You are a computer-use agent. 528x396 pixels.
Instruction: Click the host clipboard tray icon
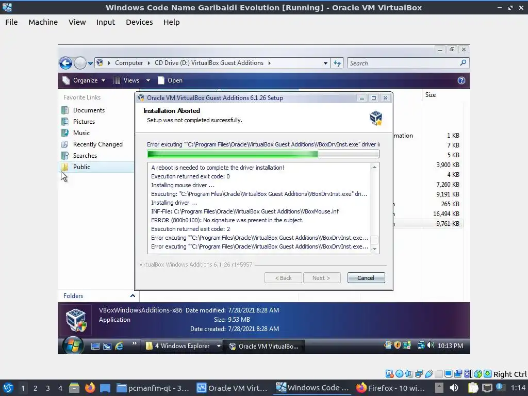(x=473, y=388)
